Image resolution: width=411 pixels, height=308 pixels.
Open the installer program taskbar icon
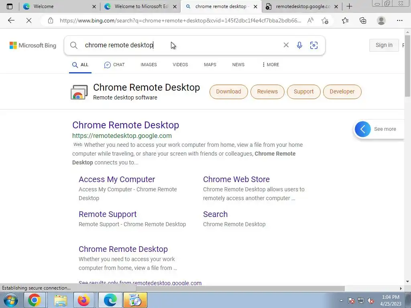click(135, 300)
